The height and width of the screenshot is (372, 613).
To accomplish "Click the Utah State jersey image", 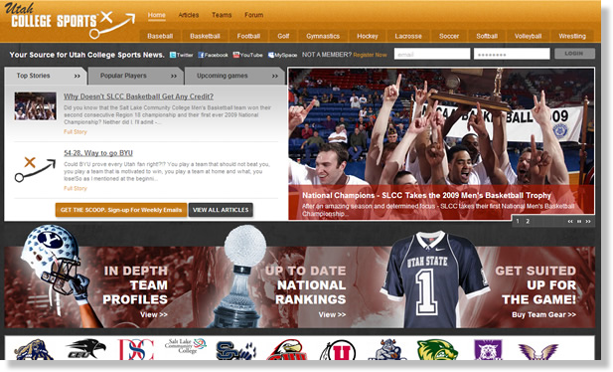I will point(435,279).
